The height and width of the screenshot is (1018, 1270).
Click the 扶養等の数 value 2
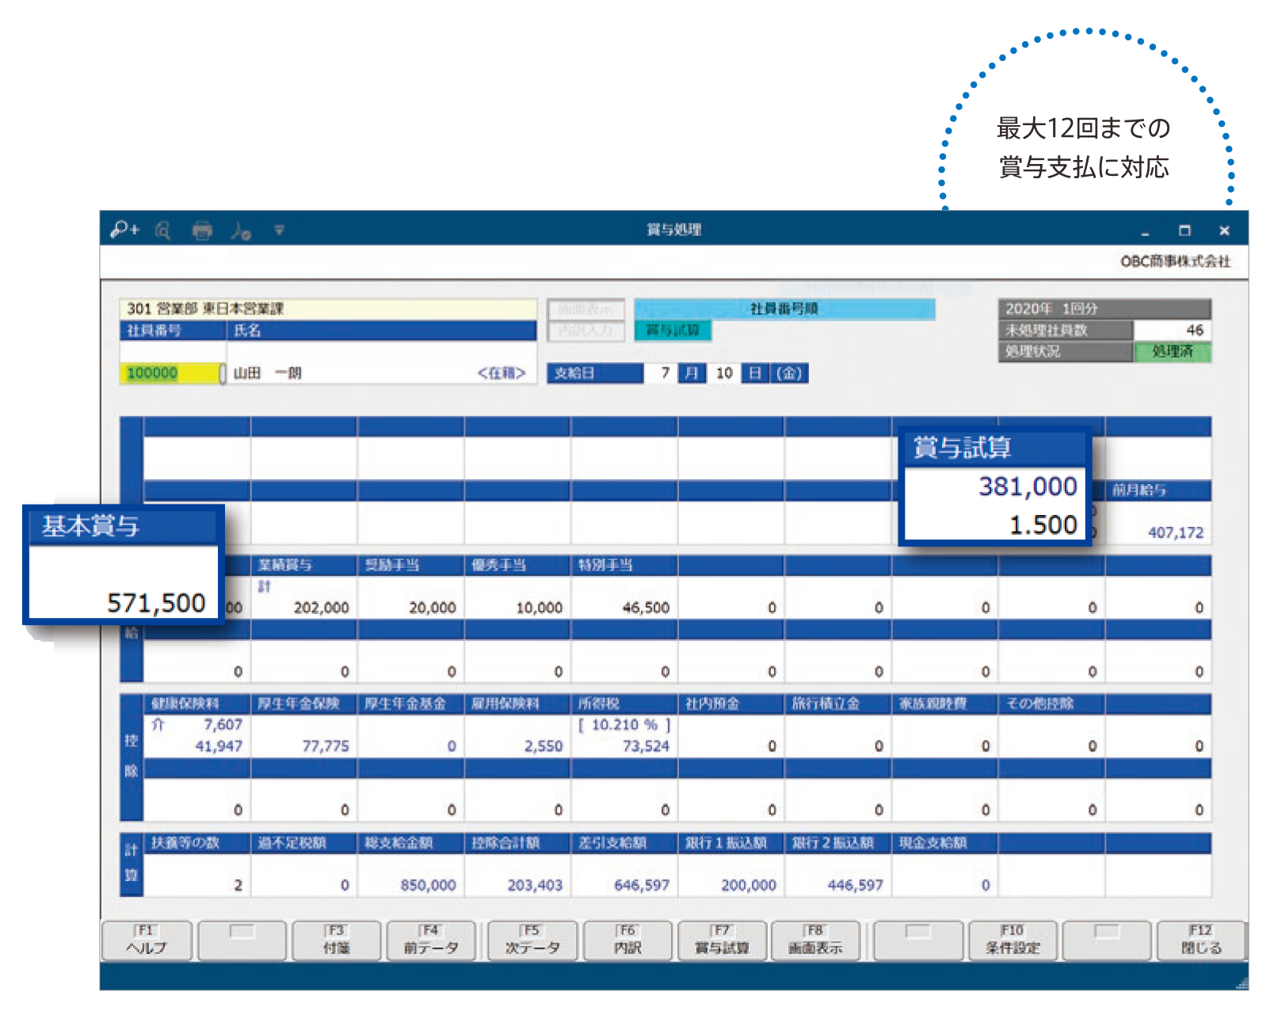(x=238, y=885)
